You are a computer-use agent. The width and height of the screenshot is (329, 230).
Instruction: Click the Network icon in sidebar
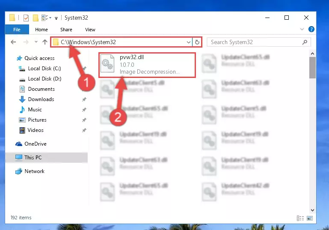tap(19, 171)
